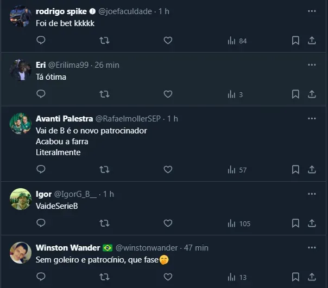
Task: Like Avanti Palestra's tweet
Action: click(x=168, y=170)
